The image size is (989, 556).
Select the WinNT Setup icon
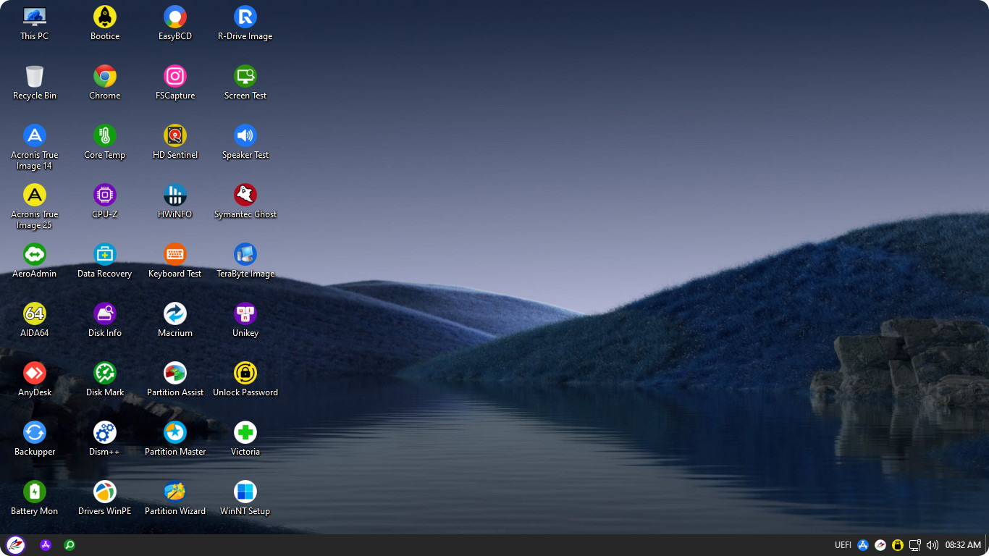tap(245, 492)
